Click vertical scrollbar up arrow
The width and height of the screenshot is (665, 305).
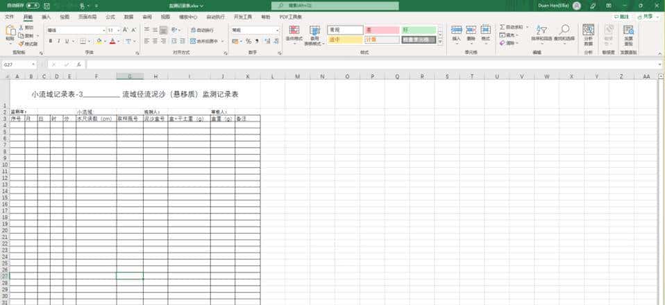(x=662, y=76)
